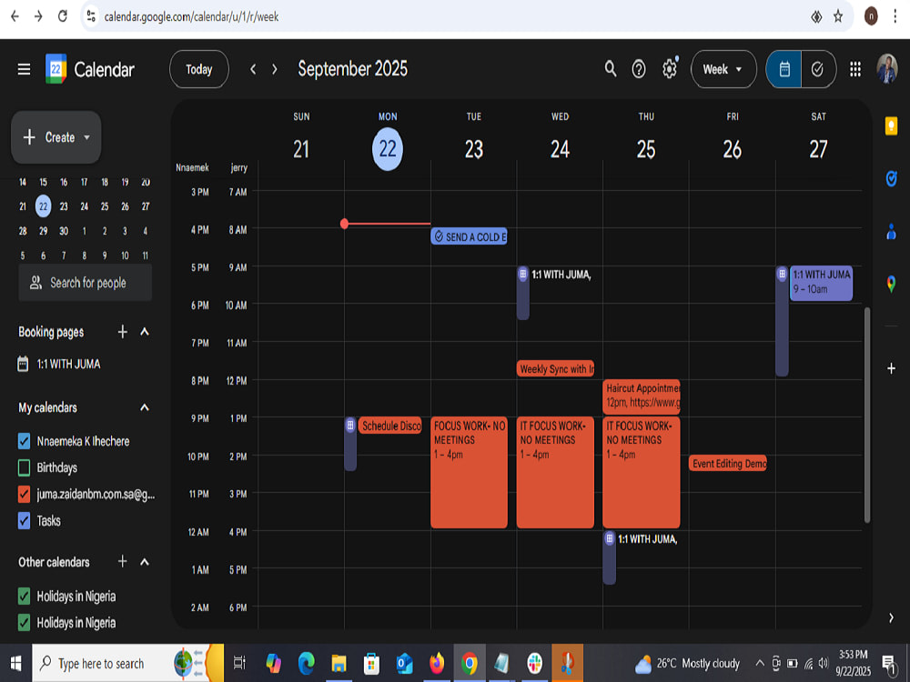The width and height of the screenshot is (910, 682).
Task: Select Tuesday 23 in the week header
Action: 473,149
